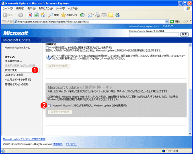Open ヘルプとサポートを参照する link
The image size is (193, 154).
18,80
